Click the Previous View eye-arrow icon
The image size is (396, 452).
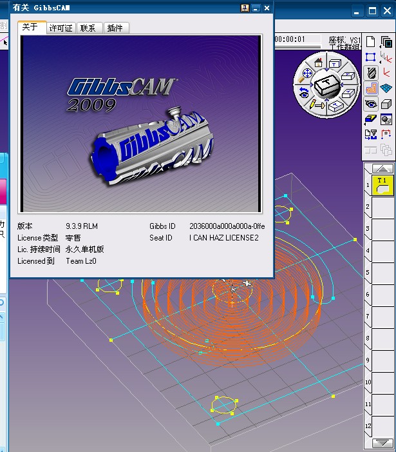point(303,93)
